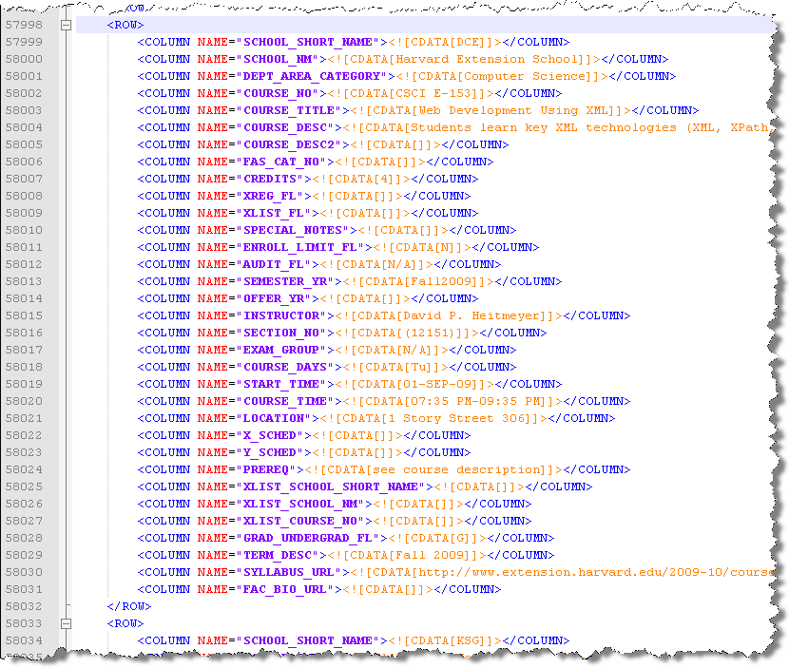789x668 pixels.
Task: Click the SYLLABUS_URL extension.harvard.edu link text
Action: [596, 572]
